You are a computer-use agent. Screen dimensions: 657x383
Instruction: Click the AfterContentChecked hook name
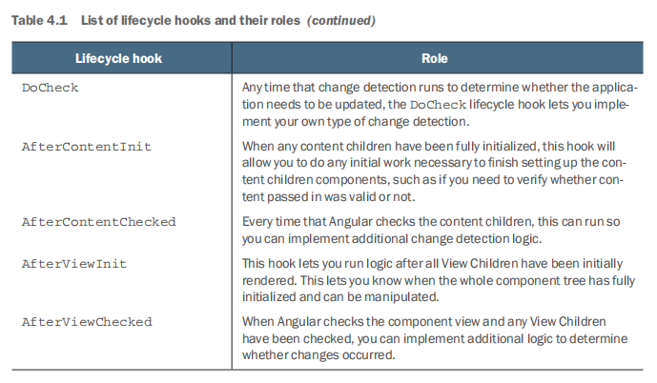99,222
